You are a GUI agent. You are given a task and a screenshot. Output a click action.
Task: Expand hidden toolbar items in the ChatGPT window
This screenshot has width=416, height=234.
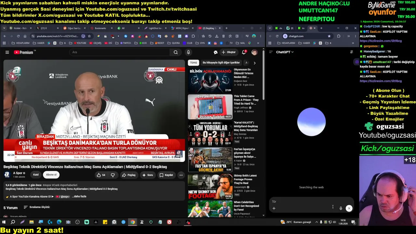click(x=348, y=36)
